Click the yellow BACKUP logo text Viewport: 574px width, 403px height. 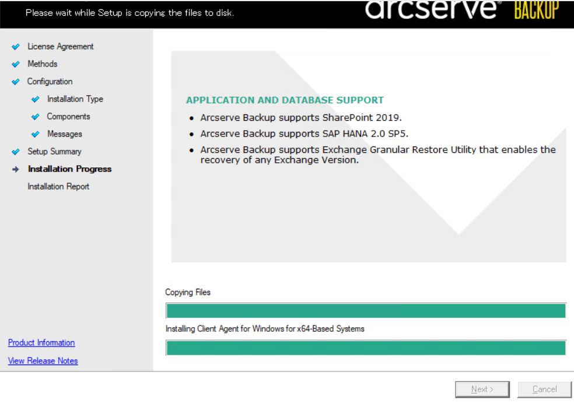pyautogui.click(x=536, y=10)
